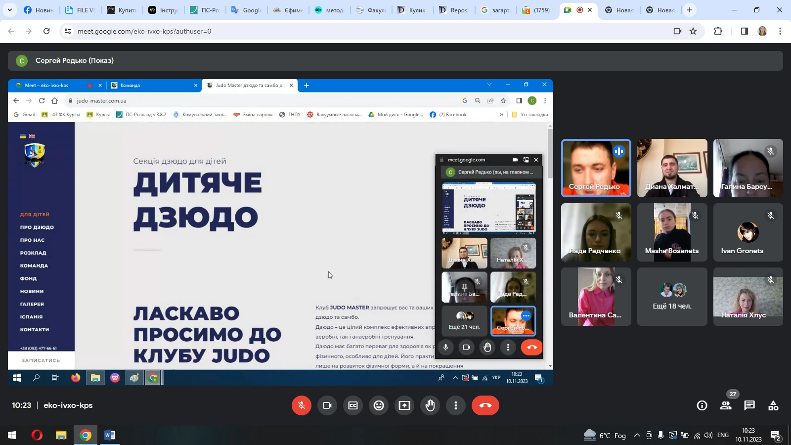
Task: Click mic button in mini Meet window
Action: pos(445,347)
